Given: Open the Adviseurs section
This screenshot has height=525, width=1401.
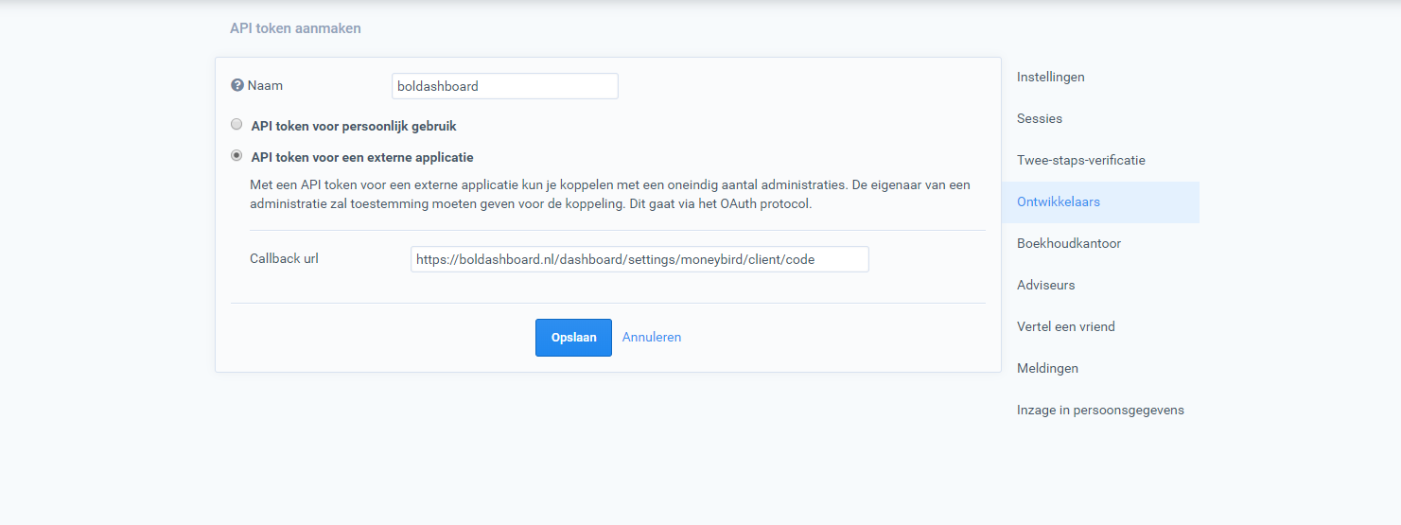Looking at the screenshot, I should [x=1045, y=286].
